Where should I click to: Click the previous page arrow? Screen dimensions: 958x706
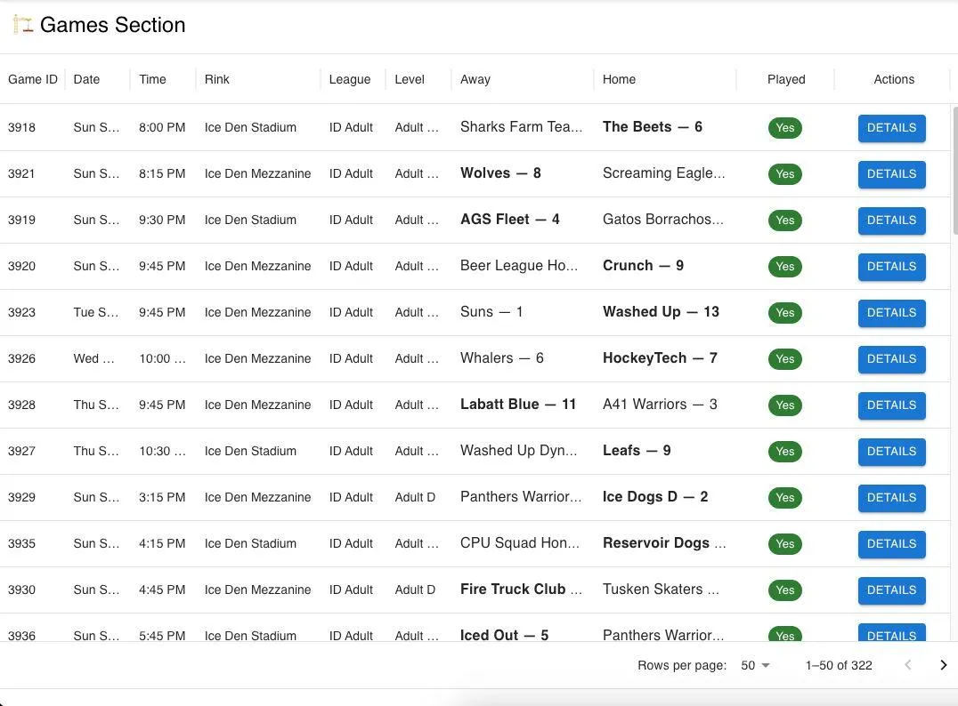907,665
